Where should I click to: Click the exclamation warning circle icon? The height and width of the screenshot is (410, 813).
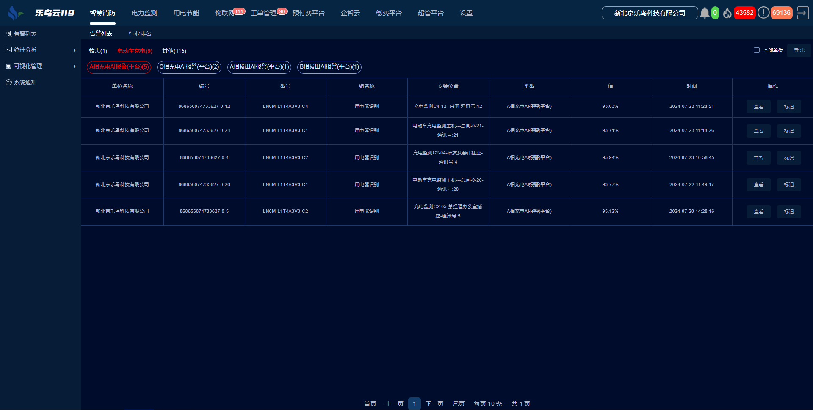[763, 13]
